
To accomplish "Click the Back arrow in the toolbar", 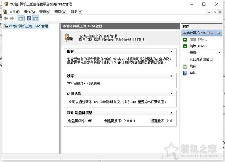I will [x=5, y=18].
